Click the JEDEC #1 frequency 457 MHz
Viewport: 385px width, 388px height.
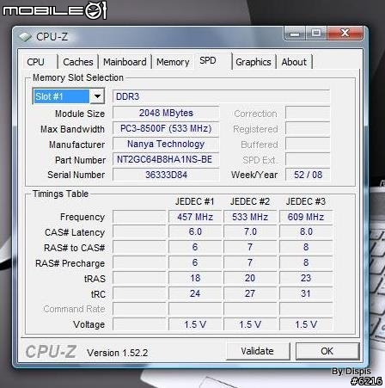195,217
